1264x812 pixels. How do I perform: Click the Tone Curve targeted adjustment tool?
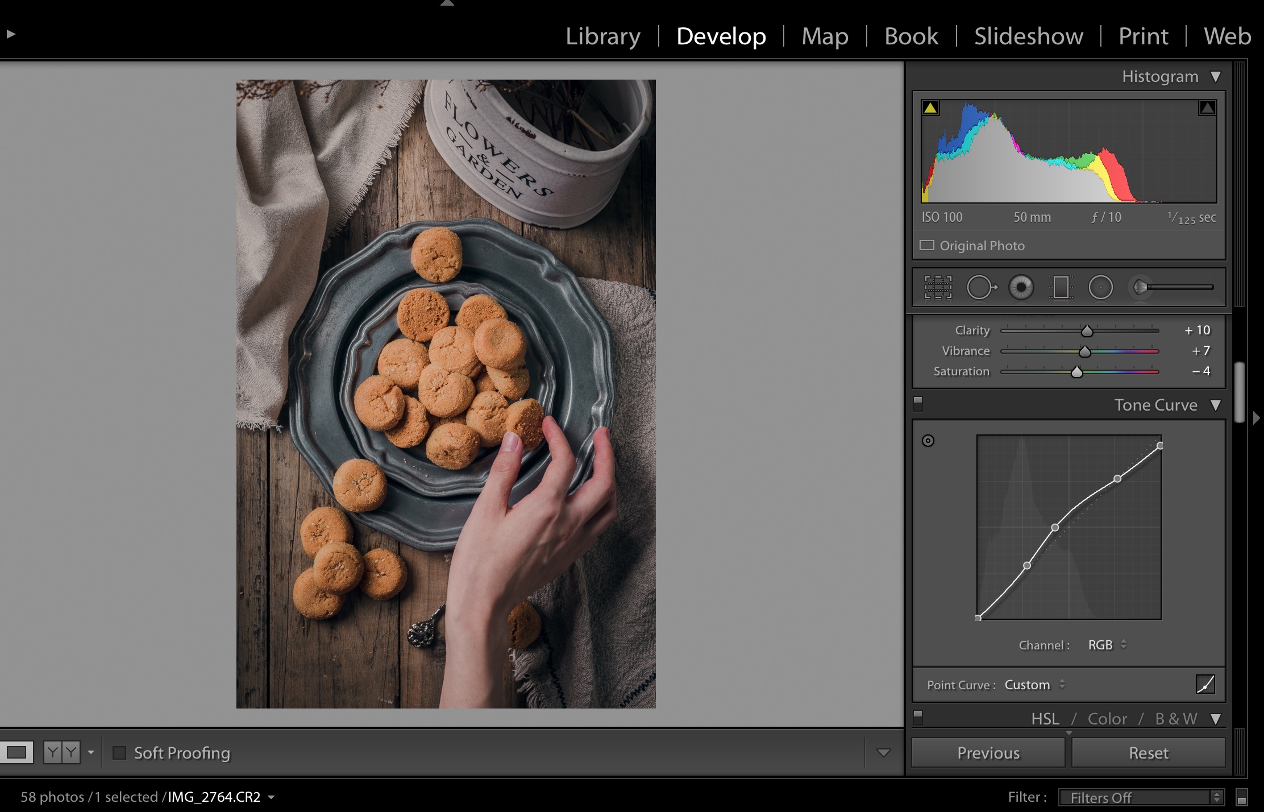tap(928, 441)
